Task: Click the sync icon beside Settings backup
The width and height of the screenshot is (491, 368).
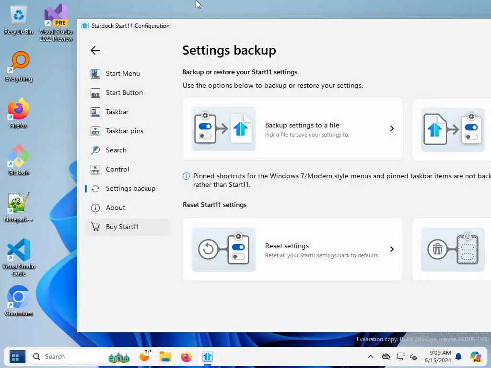Action: point(95,189)
